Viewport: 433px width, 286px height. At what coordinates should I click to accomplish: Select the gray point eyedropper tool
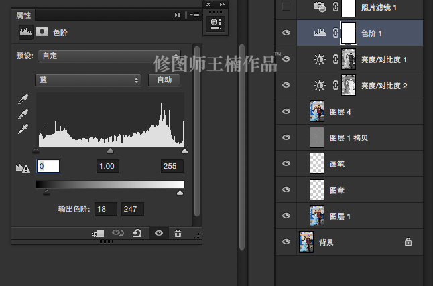click(x=23, y=114)
